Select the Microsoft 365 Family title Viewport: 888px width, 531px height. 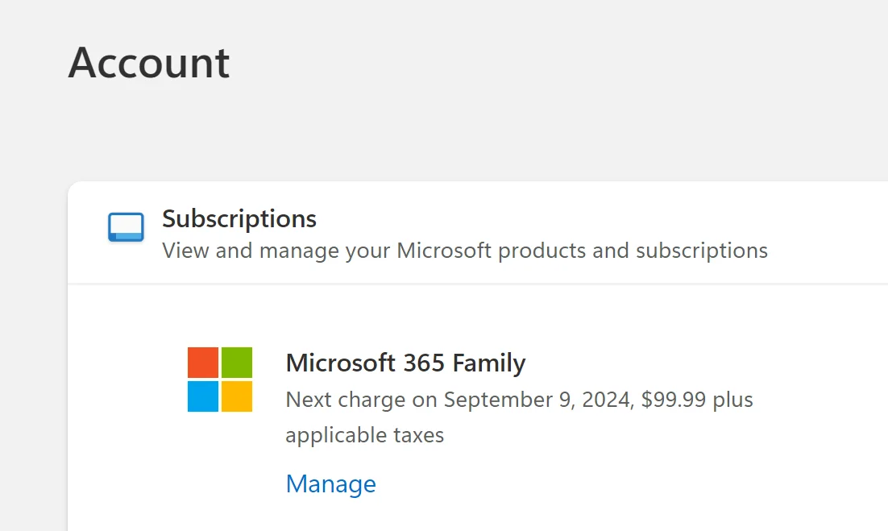coord(405,363)
